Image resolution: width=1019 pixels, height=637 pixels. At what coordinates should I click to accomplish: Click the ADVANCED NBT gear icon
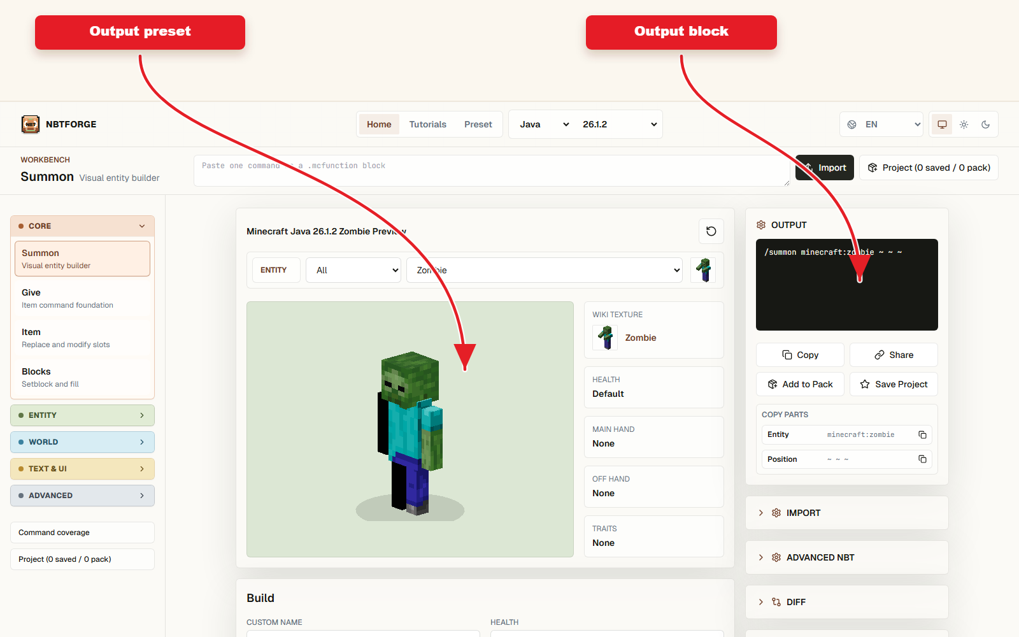click(776, 557)
